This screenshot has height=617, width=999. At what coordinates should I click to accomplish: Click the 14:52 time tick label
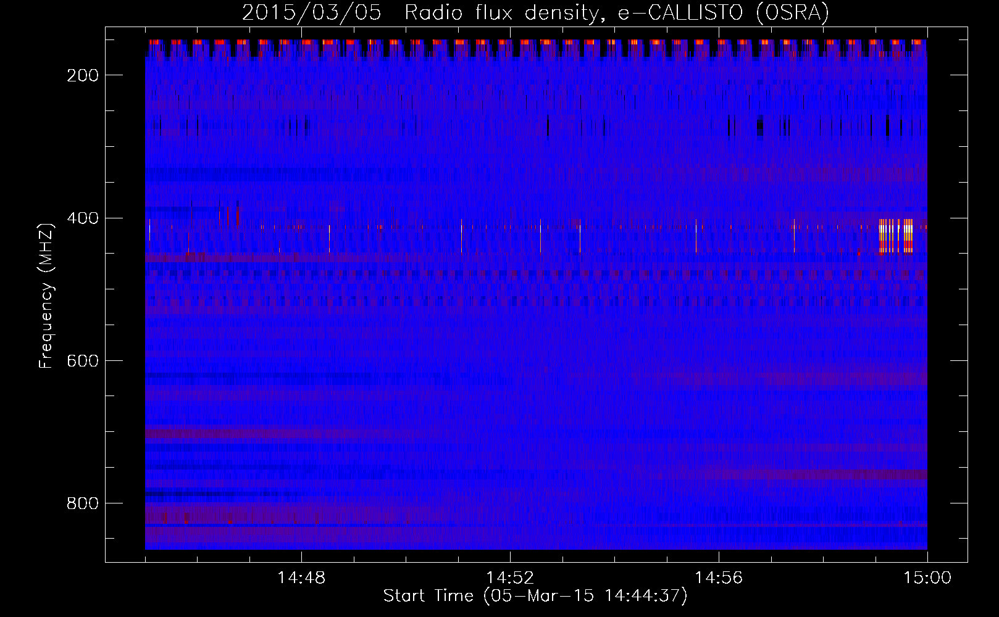(510, 578)
